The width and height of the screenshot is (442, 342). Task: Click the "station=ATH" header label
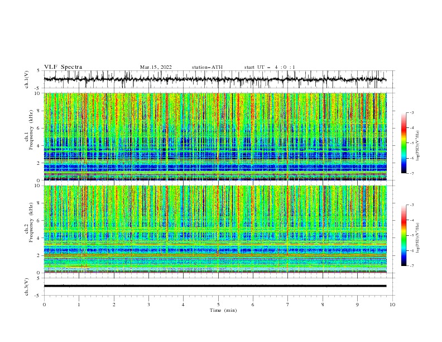207,67
